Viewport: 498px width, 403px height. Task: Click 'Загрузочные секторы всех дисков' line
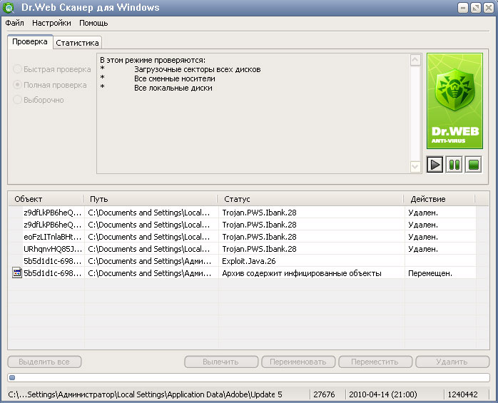(197, 69)
